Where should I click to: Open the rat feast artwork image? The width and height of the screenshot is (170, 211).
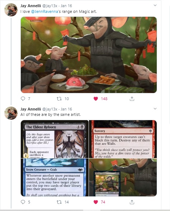[x=89, y=55]
